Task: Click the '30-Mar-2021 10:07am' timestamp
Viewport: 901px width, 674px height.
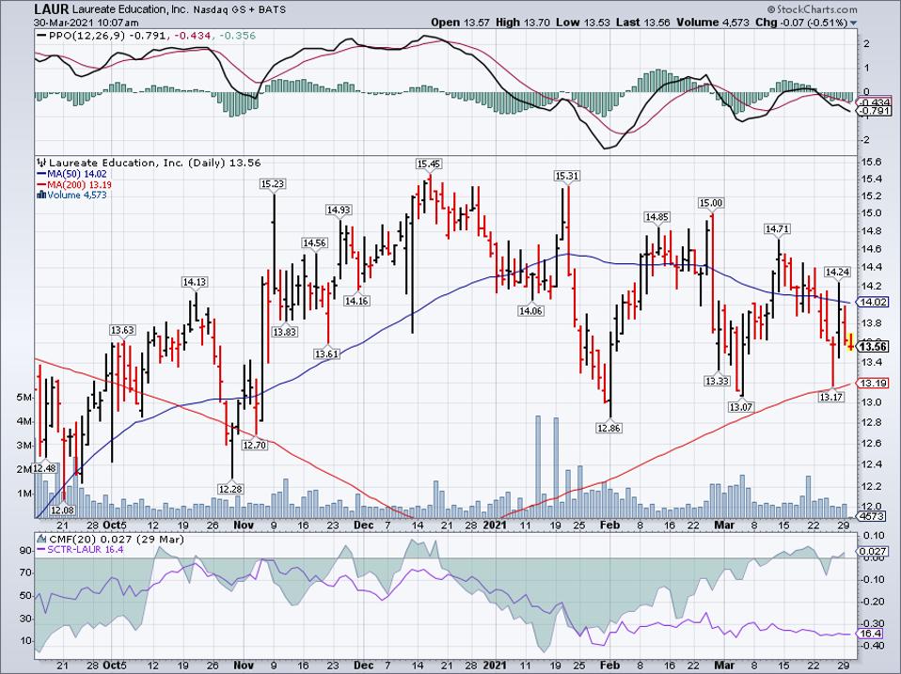Action: tap(87, 23)
